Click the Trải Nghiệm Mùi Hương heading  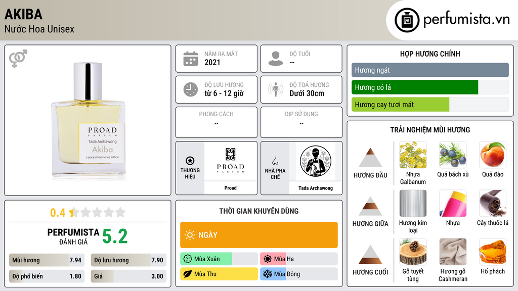tap(430, 130)
